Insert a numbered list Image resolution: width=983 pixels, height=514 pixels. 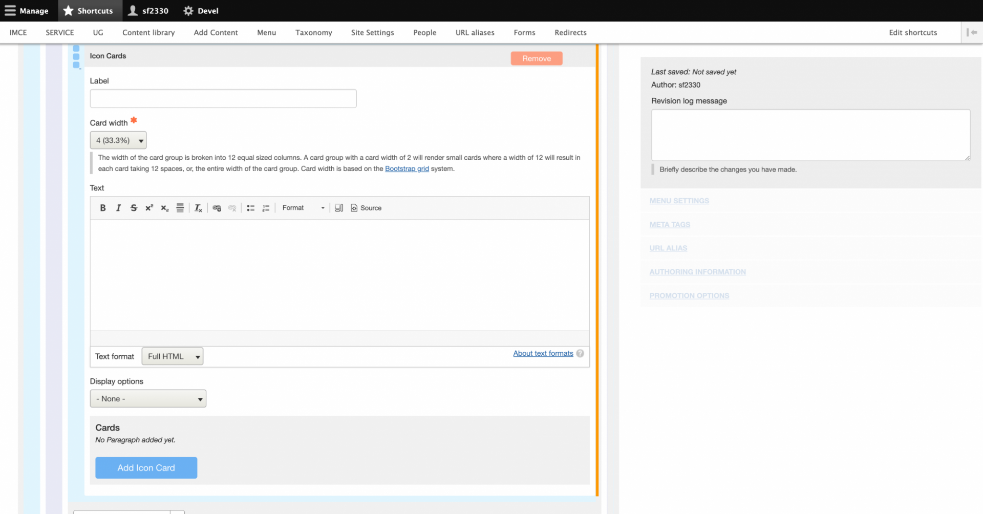point(266,208)
